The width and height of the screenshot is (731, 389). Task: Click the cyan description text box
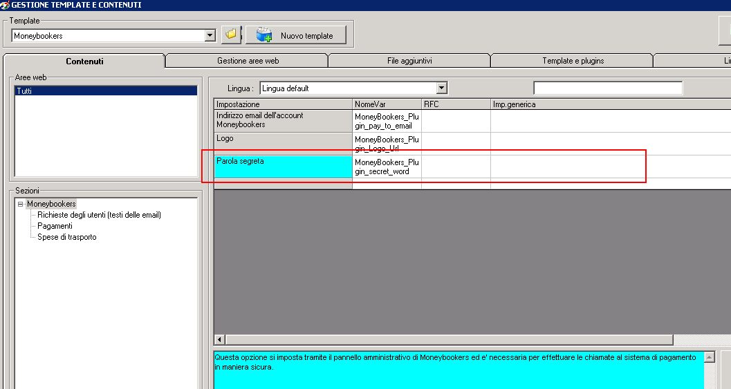(x=459, y=370)
